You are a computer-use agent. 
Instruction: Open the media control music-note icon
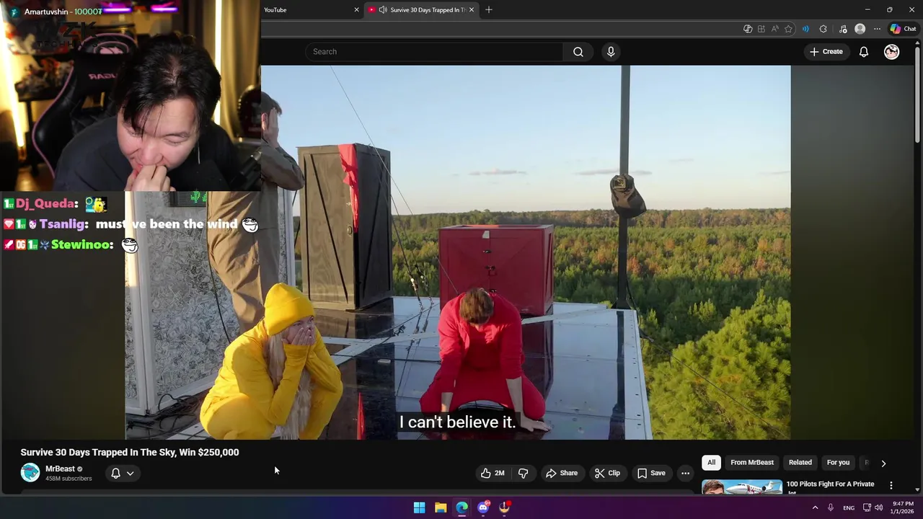(x=843, y=29)
